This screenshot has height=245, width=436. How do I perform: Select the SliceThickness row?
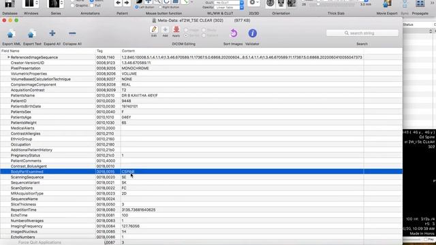click(x=202, y=204)
